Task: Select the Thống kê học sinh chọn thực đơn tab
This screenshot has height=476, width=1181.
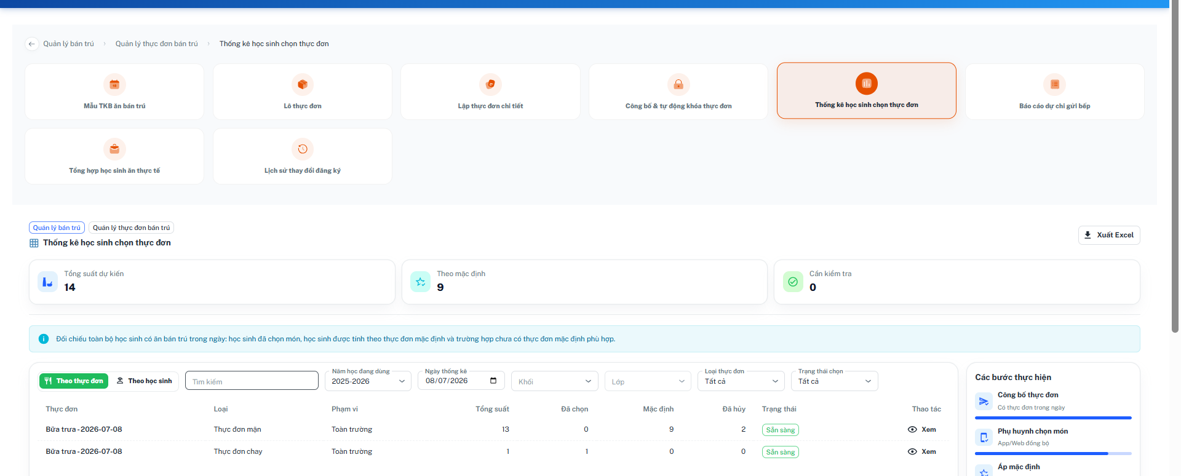Action: pos(867,90)
